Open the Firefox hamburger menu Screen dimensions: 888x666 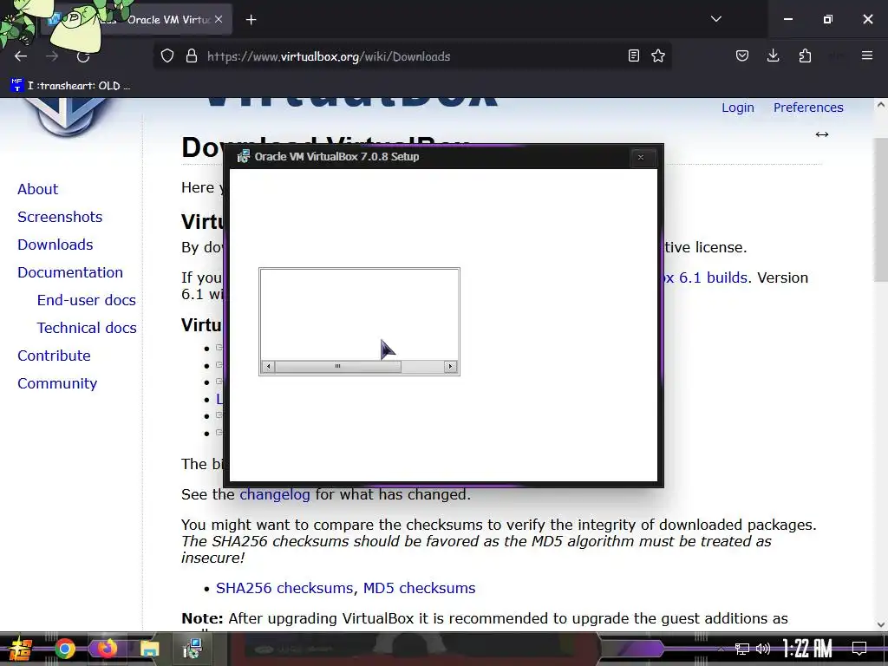pos(867,55)
